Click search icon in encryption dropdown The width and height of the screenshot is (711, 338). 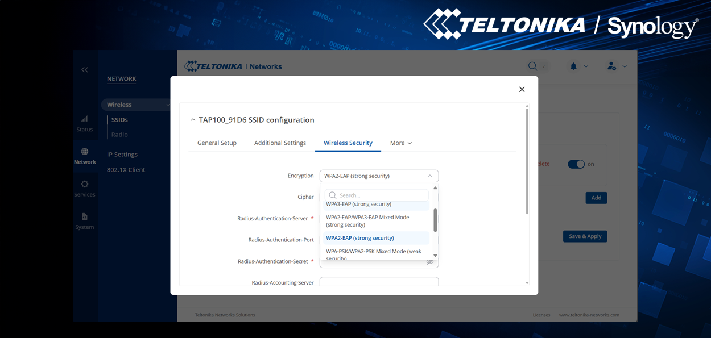click(333, 195)
